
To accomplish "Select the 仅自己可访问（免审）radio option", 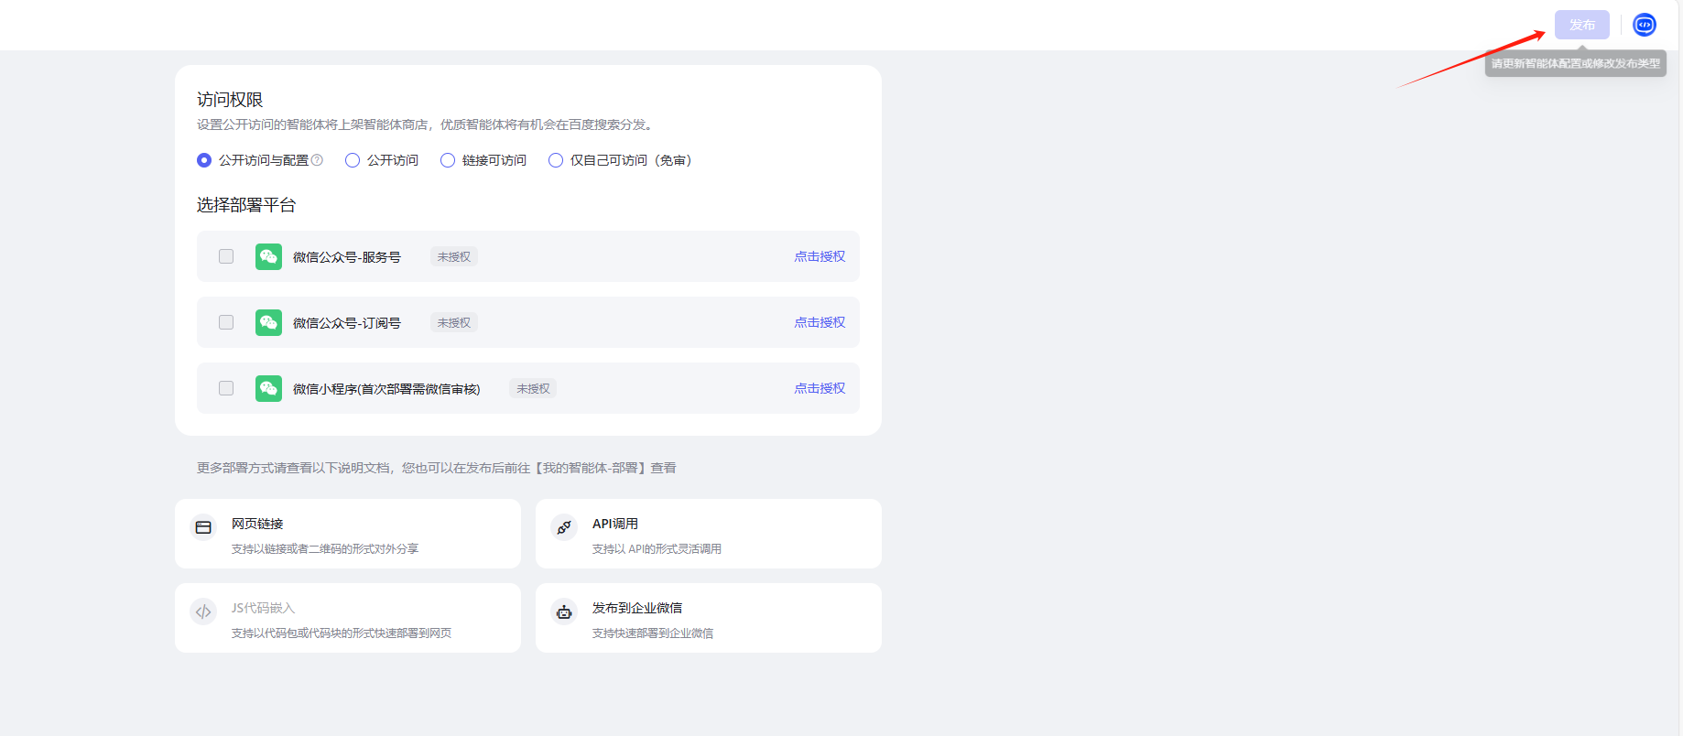I will click(x=556, y=160).
